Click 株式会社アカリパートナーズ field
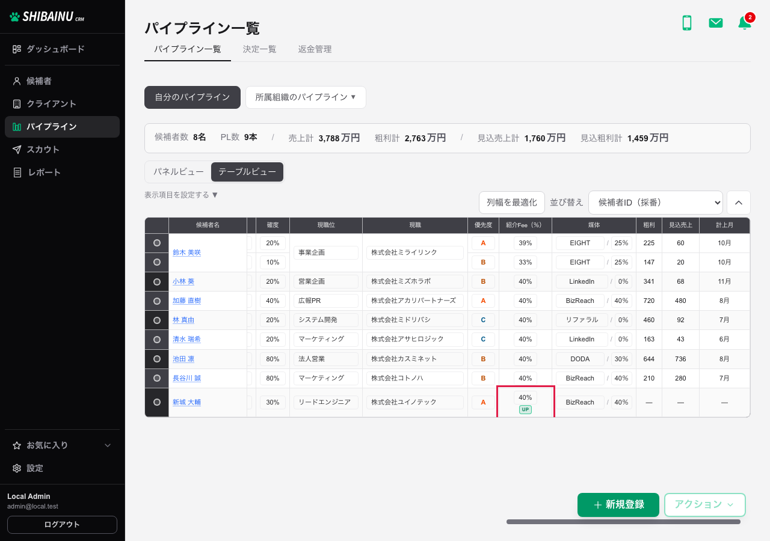 pyautogui.click(x=414, y=301)
